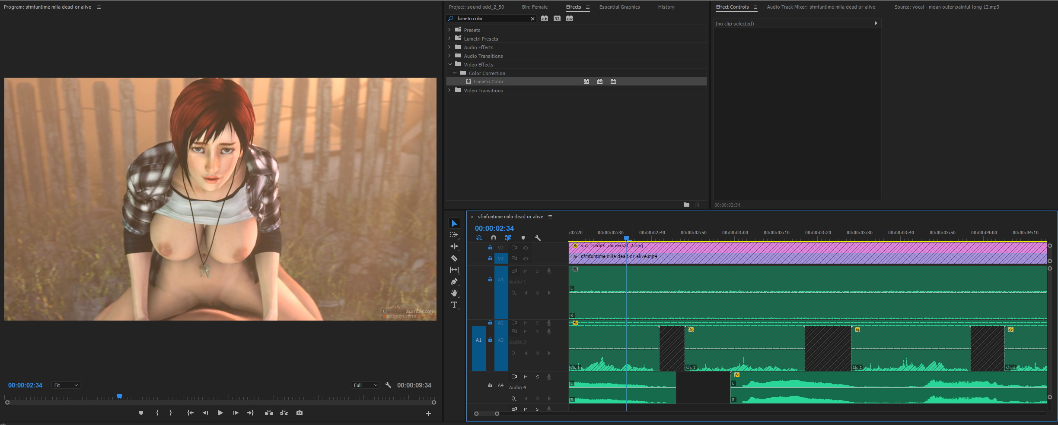Select the Type tool
This screenshot has height=425, width=1058.
[454, 305]
